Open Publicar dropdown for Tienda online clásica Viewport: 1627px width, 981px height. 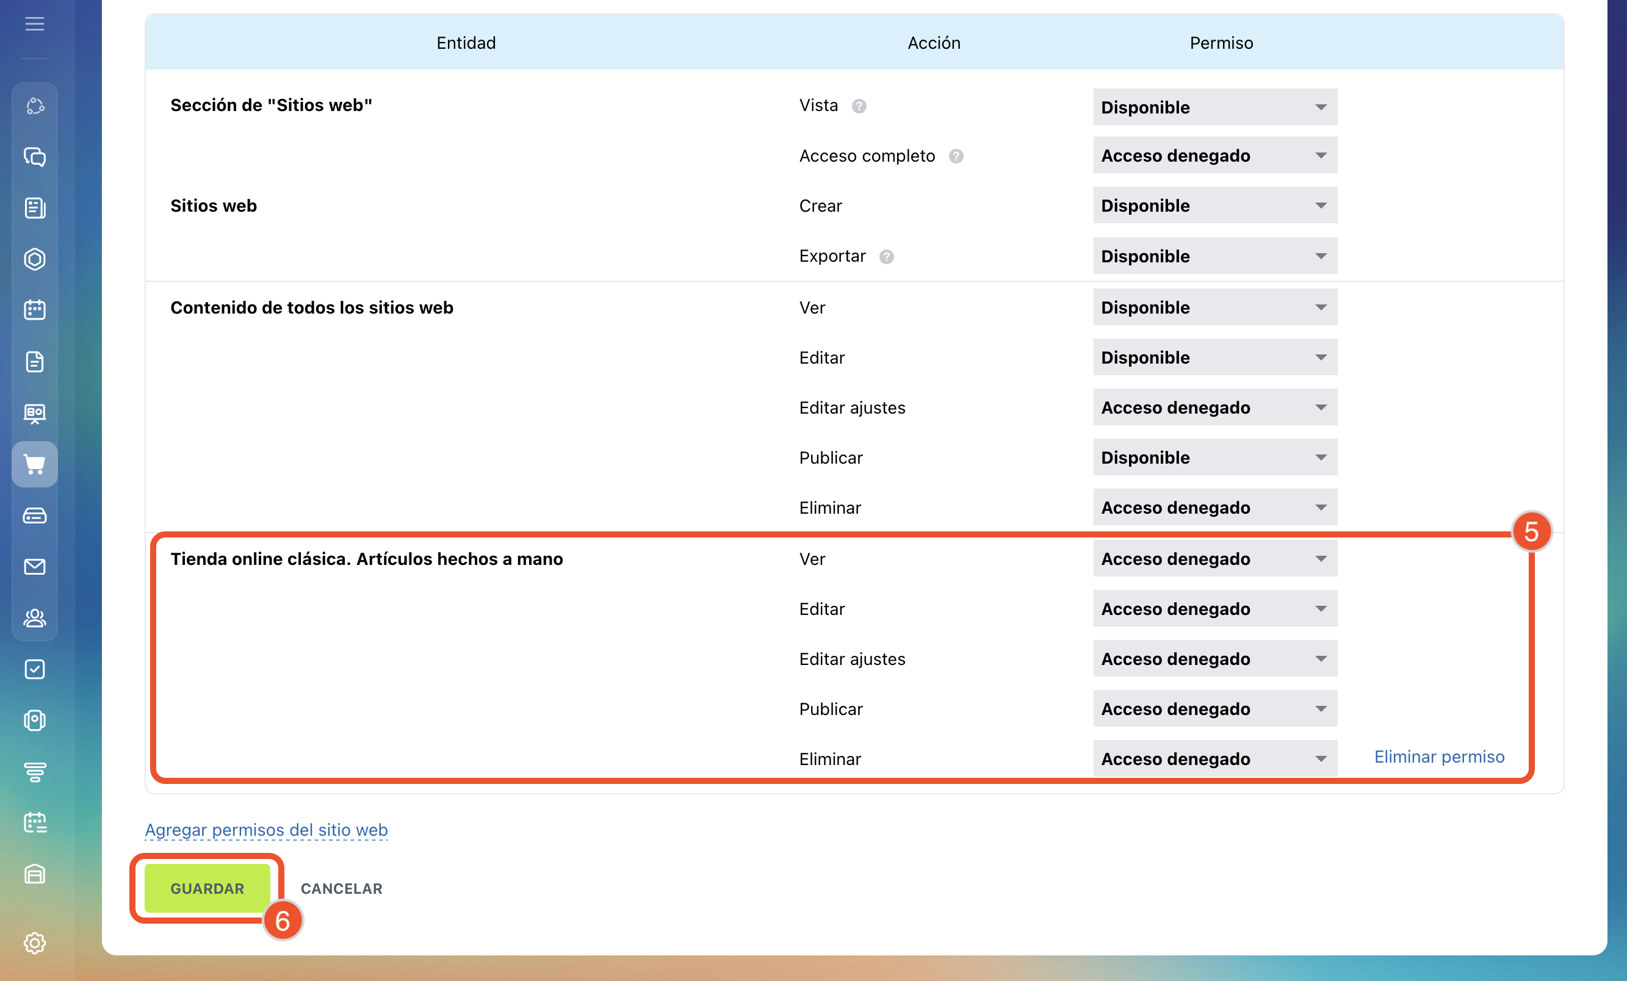1214,709
